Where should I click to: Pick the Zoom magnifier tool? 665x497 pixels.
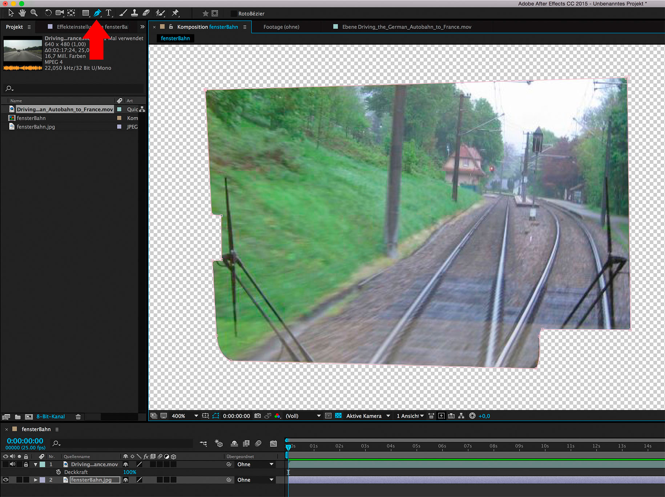34,13
